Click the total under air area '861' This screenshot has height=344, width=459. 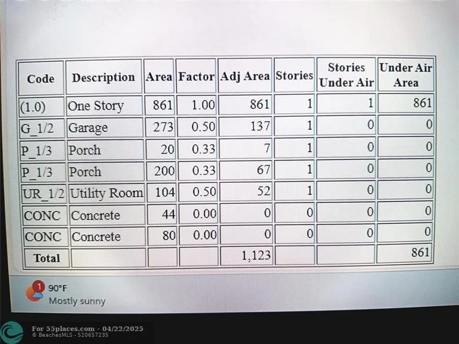(x=405, y=252)
